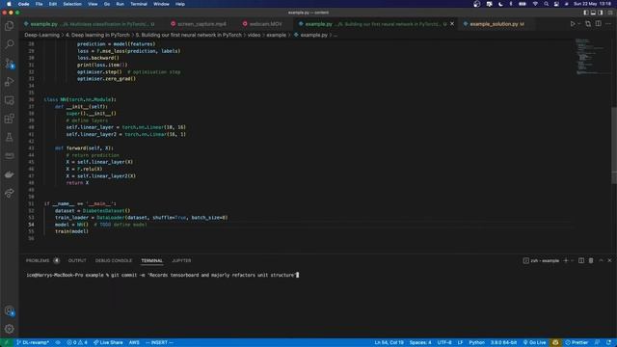Image resolution: width=617 pixels, height=347 pixels.
Task: Open macOS Wi-Fi menu icon
Action: tap(535, 4)
